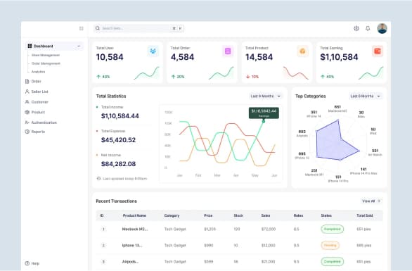
Task: Click the Authentication user icon
Action: pyautogui.click(x=27, y=122)
